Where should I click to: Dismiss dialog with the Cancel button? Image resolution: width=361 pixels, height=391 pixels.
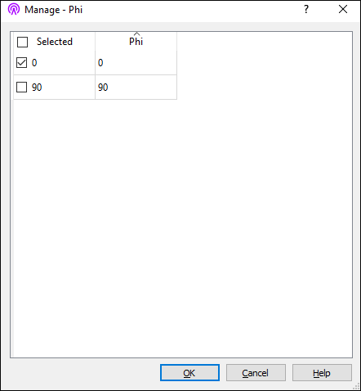click(256, 373)
